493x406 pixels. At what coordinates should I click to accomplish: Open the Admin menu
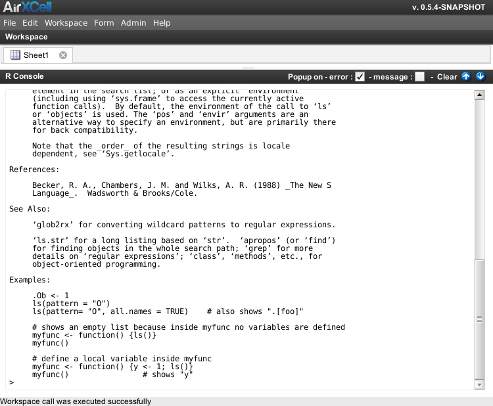[x=133, y=23]
